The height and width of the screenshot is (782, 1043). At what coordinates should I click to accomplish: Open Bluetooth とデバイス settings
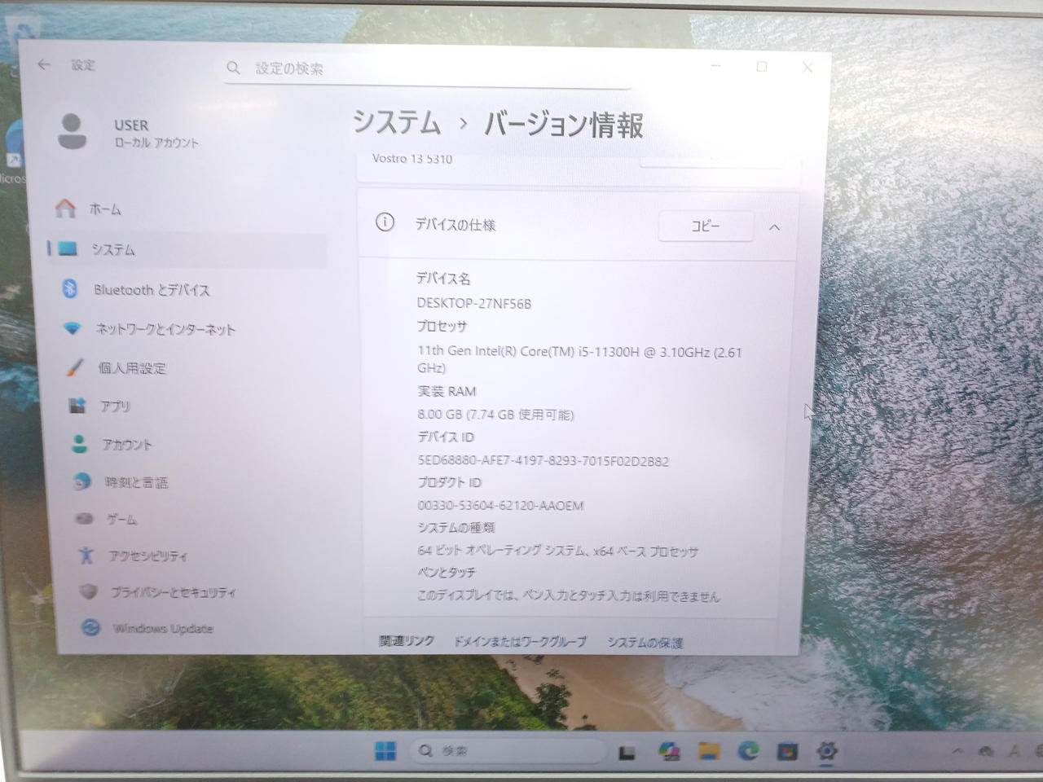coord(151,290)
